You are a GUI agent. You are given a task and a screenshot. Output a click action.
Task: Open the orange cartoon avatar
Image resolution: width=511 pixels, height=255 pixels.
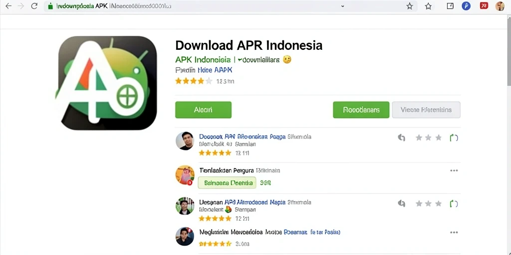click(x=185, y=175)
